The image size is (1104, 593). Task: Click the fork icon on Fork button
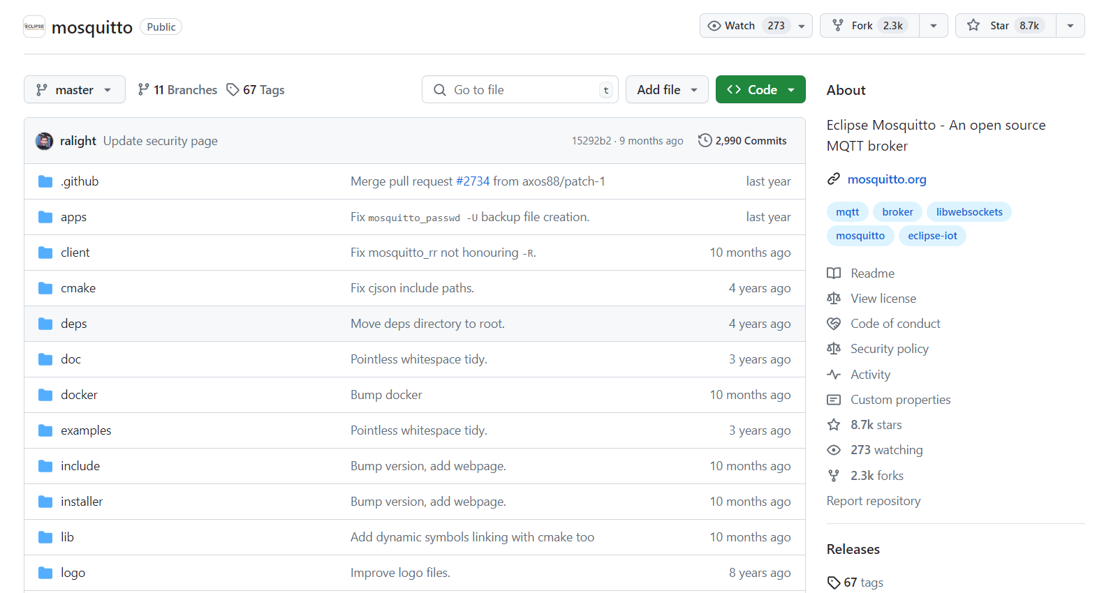click(838, 26)
